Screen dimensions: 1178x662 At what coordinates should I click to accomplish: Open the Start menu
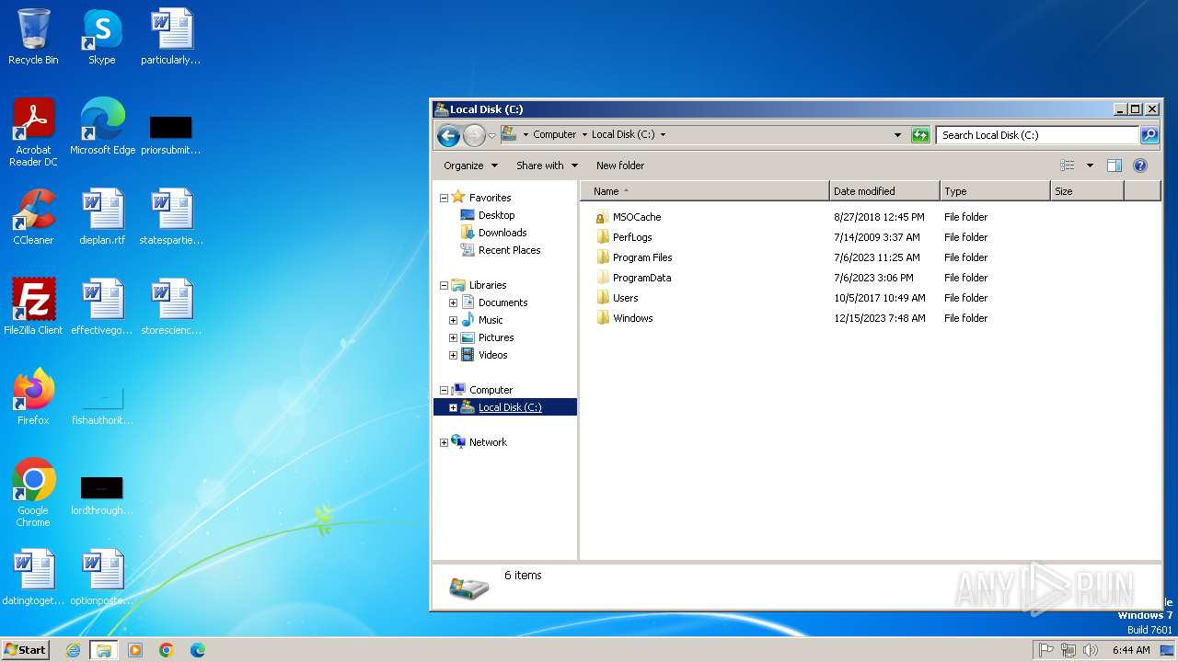pos(25,649)
